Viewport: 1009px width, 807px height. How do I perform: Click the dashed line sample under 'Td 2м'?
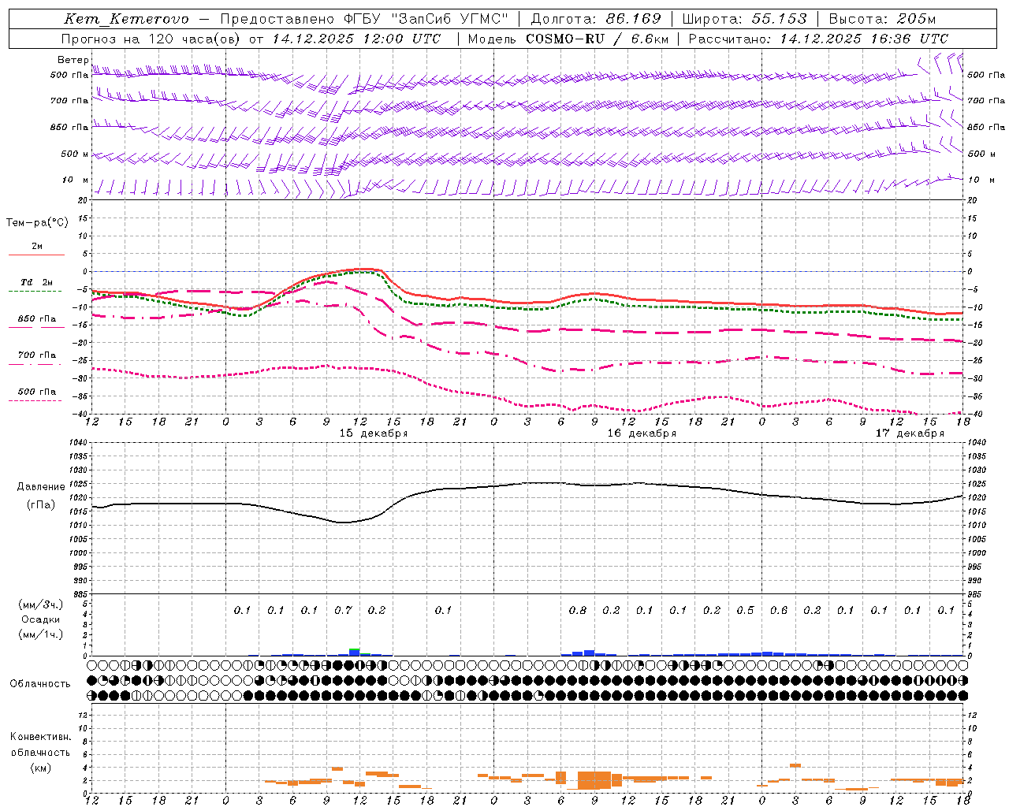(x=36, y=291)
